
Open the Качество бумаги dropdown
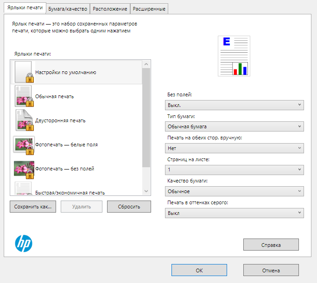[235, 191]
